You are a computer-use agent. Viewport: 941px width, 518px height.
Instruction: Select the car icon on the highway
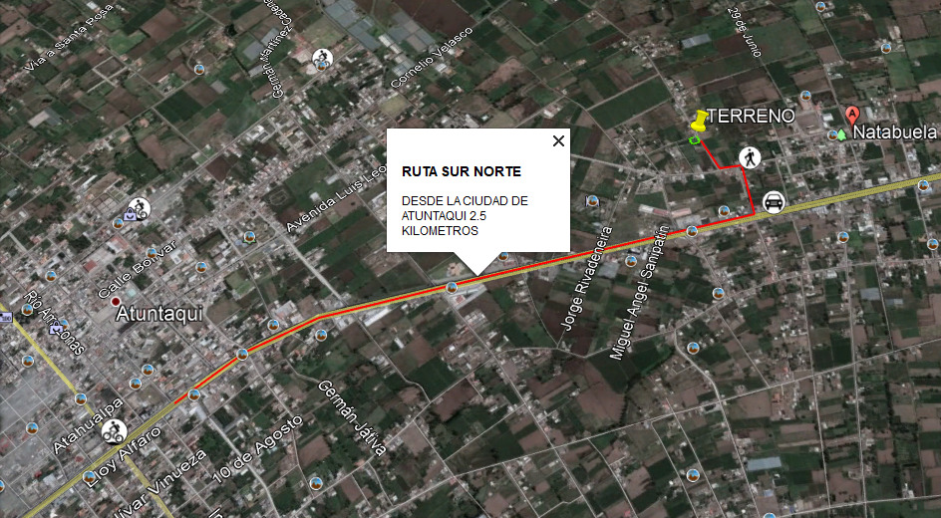click(x=775, y=202)
